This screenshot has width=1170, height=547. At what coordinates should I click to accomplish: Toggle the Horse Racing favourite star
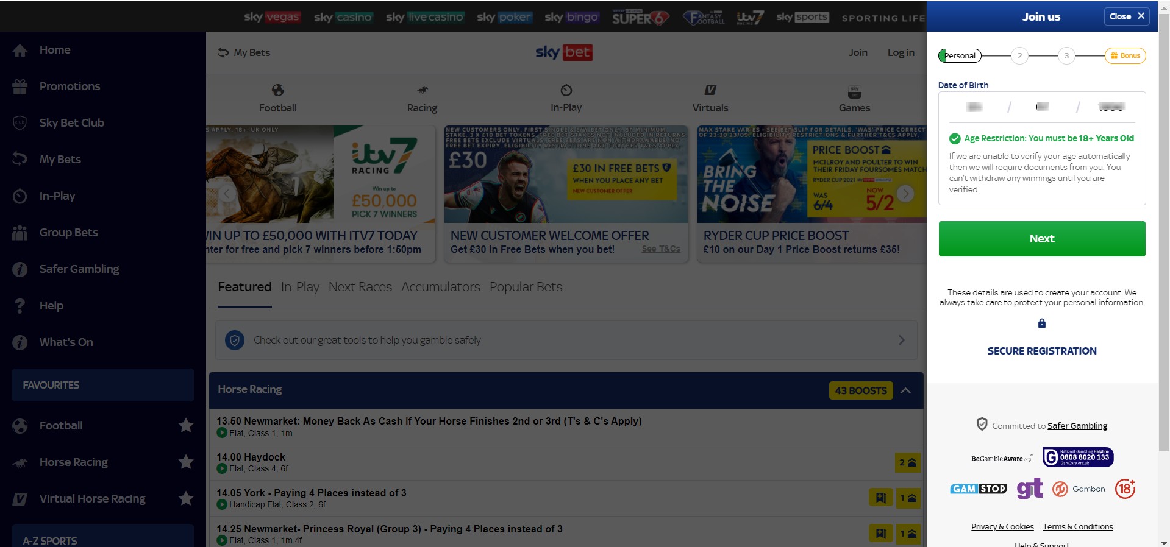pyautogui.click(x=186, y=462)
